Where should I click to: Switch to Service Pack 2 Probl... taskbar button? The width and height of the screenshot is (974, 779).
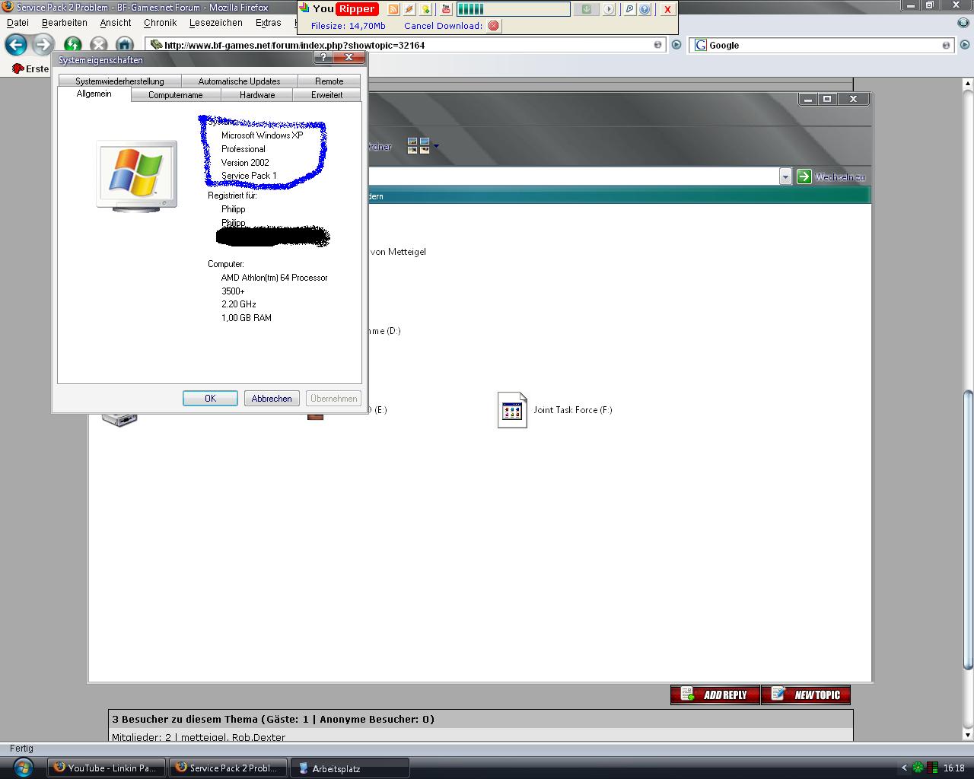coord(228,768)
